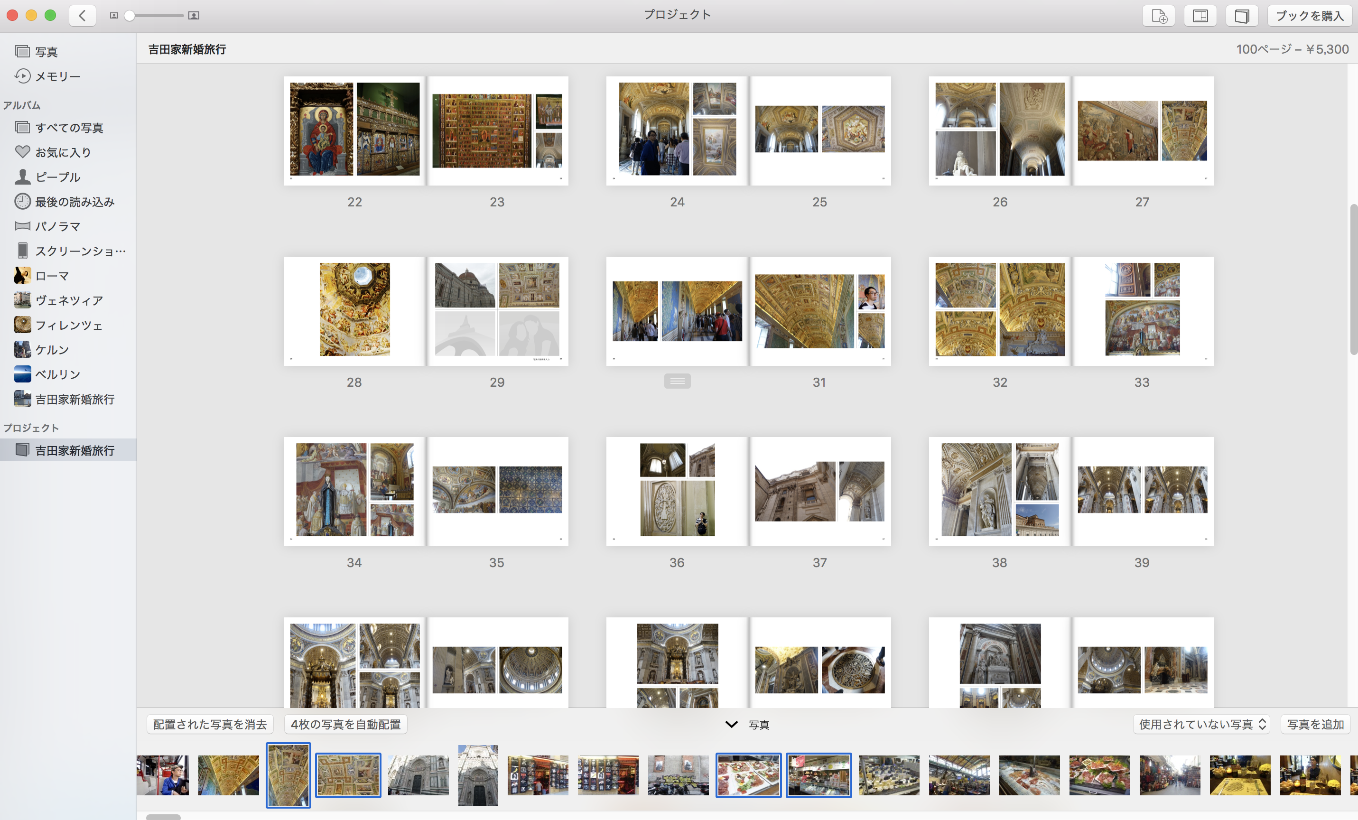1358x820 pixels.
Task: Click the highlighted portrait-orientation ceiling photo in the tray
Action: coord(288,775)
